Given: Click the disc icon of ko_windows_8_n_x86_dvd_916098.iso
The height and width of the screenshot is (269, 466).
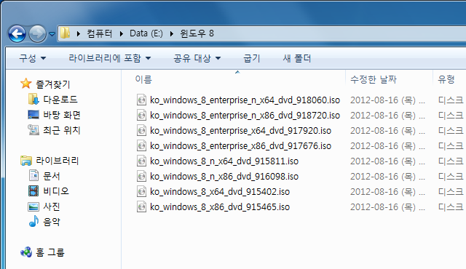Looking at the screenshot, I should coord(141,176).
